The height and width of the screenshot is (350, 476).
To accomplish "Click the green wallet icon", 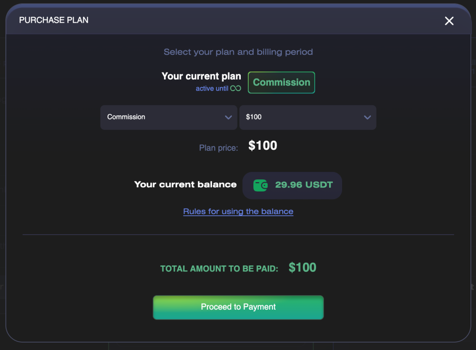I will [260, 185].
